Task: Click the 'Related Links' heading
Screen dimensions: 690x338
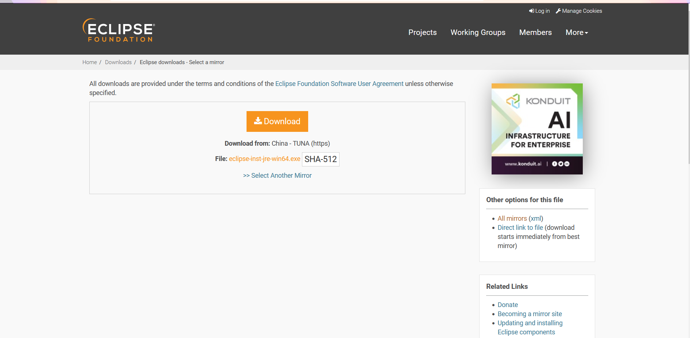Action: [507, 287]
